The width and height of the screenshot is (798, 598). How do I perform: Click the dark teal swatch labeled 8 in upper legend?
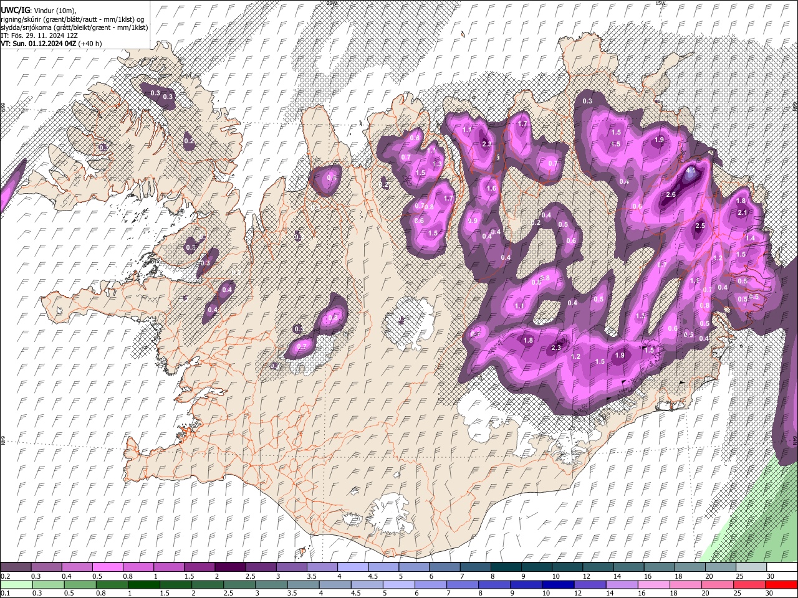click(506, 567)
